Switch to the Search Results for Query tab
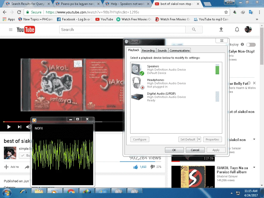Viewport: 264px width, 198px height. pos(28,4)
